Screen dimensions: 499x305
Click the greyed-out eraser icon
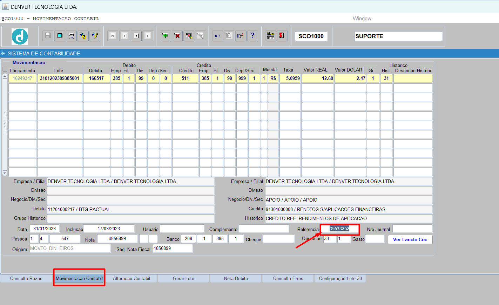click(201, 36)
